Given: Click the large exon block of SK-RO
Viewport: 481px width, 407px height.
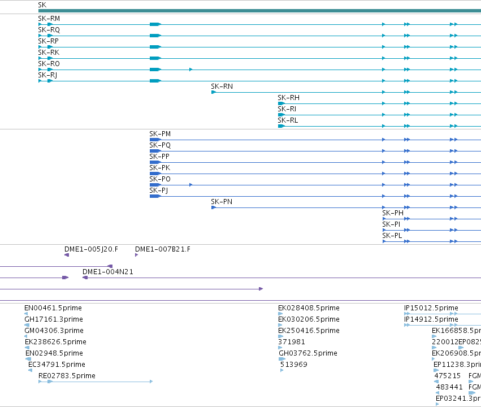Looking at the screenshot, I should pyautogui.click(x=155, y=70).
